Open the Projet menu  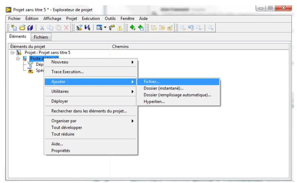point(72,18)
